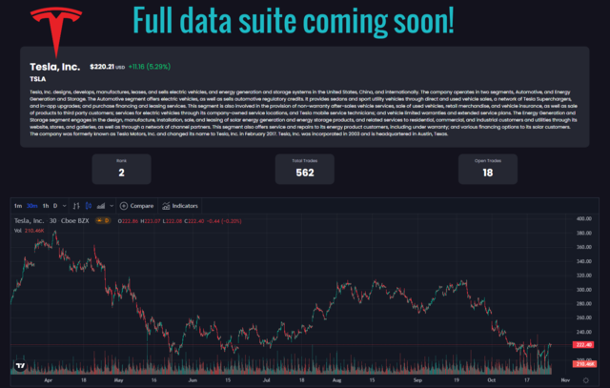Viewport: 610px width, 388px height.
Task: Select the 1m timeframe
Action: pos(18,206)
